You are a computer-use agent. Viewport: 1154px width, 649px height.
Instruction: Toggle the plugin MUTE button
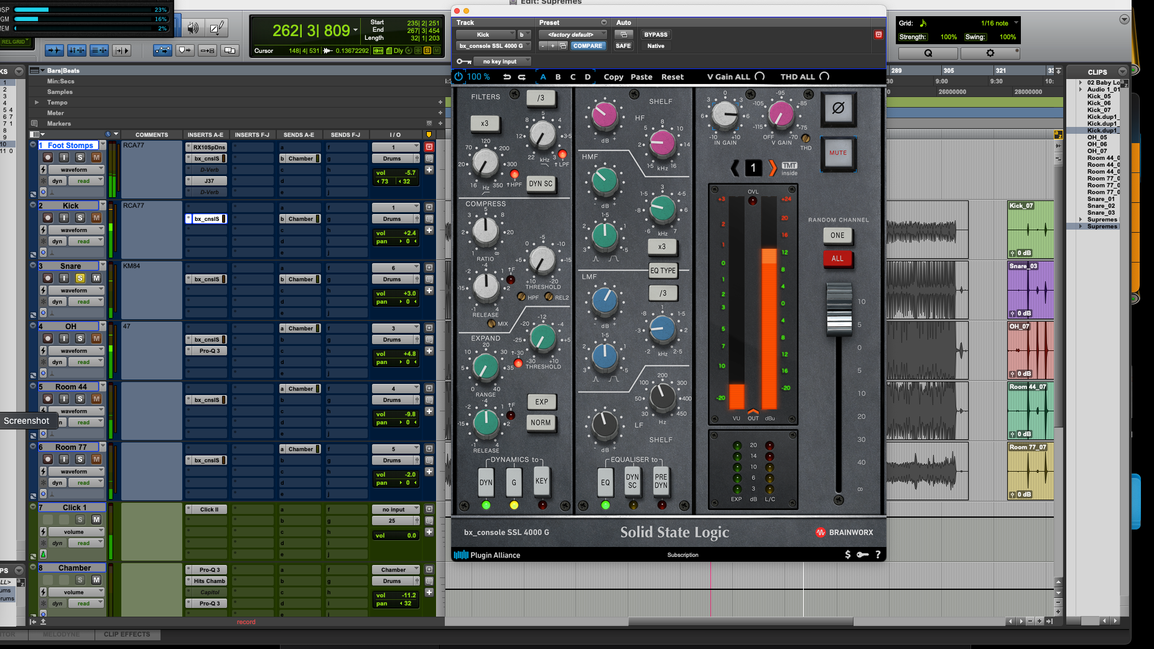[838, 153]
